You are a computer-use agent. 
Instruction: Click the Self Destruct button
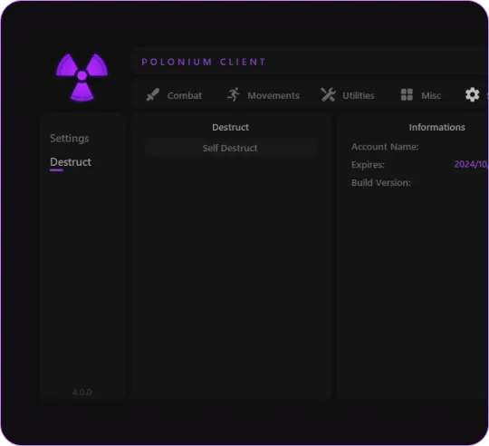[231, 148]
